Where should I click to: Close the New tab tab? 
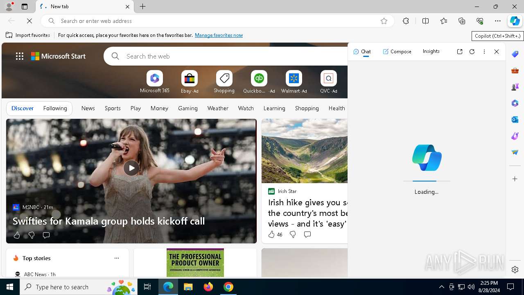point(127,7)
